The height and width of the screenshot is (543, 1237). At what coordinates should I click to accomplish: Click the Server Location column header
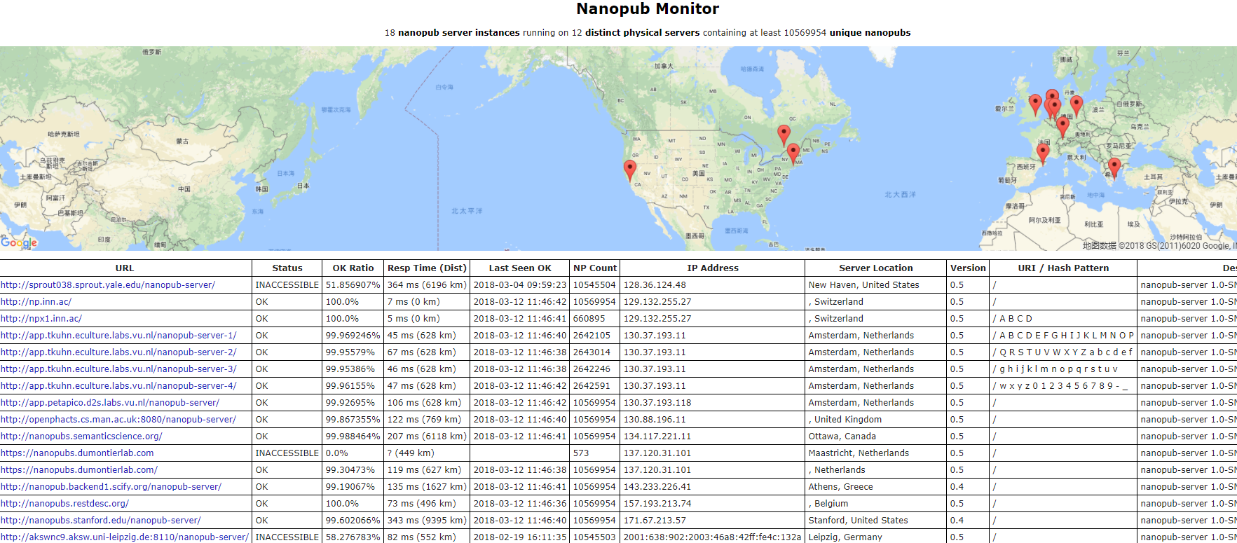click(876, 268)
